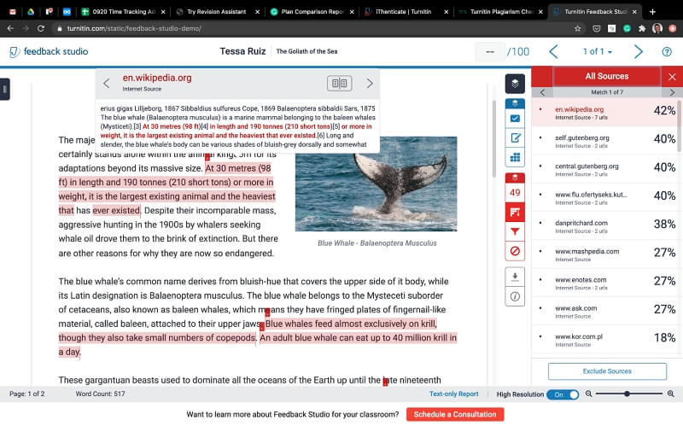Viewport: 683px width, 426px height.
Task: Open the similarity filter funnel icon
Action: [515, 231]
